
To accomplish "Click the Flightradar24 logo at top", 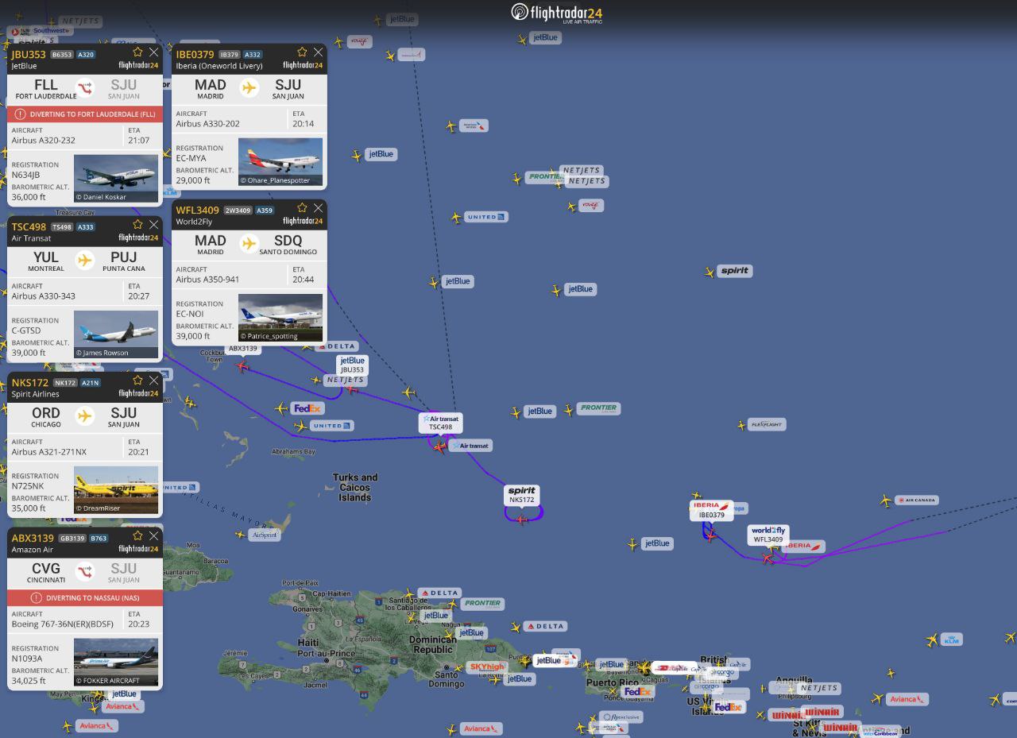I will coord(556,13).
